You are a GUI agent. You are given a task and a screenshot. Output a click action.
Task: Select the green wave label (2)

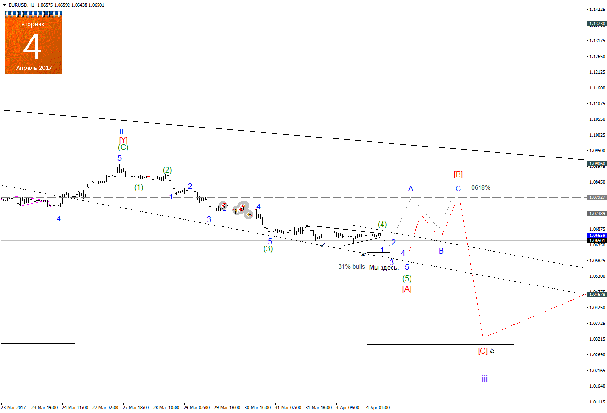click(x=167, y=170)
